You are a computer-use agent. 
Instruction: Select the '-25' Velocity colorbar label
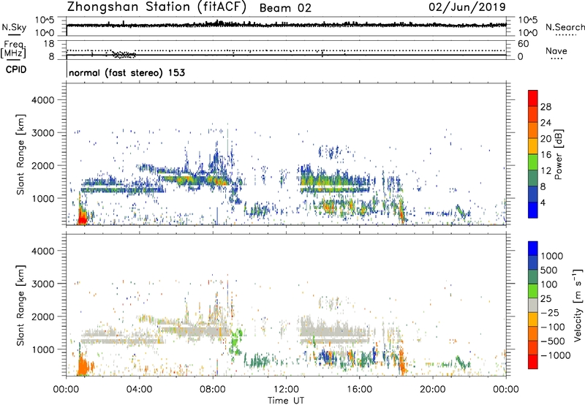pyautogui.click(x=550, y=312)
